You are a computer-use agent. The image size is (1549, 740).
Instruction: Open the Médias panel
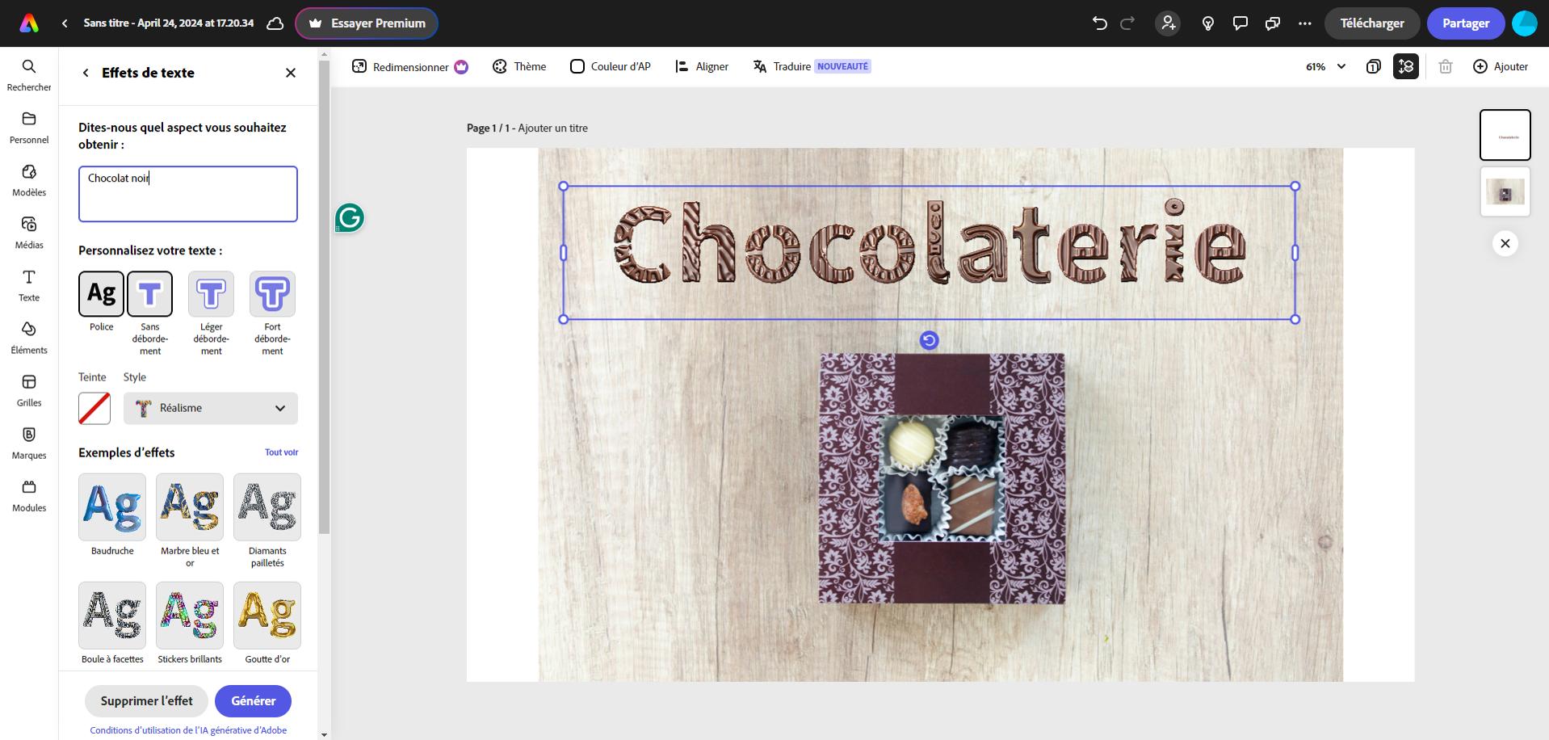29,231
